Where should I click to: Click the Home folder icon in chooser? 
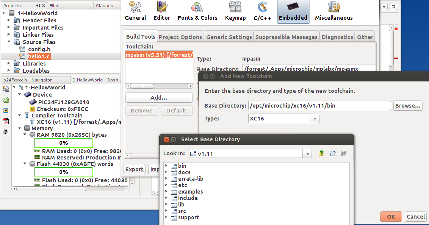tap(332, 153)
